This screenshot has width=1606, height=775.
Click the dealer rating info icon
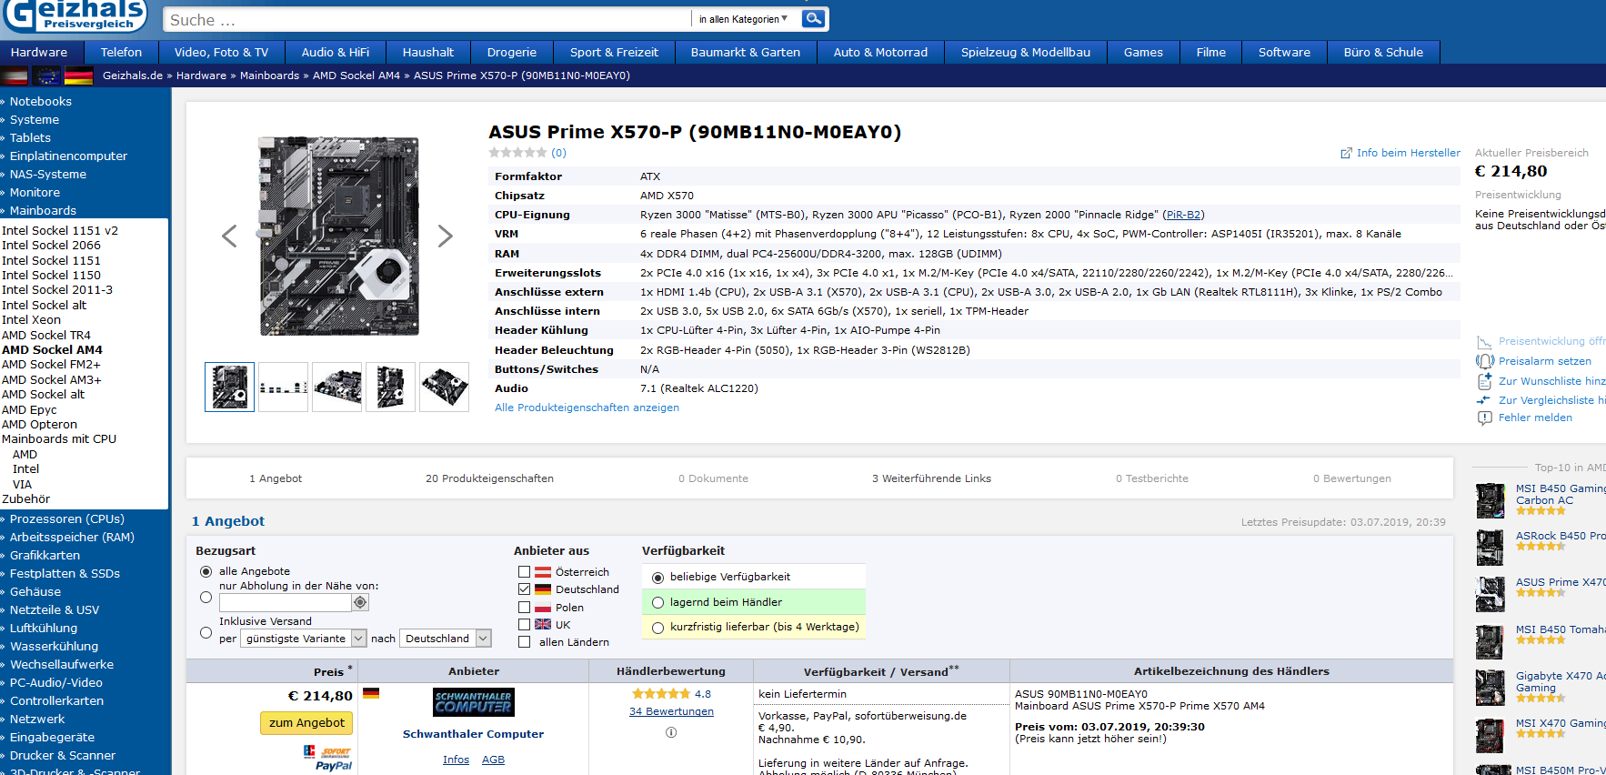(x=671, y=732)
